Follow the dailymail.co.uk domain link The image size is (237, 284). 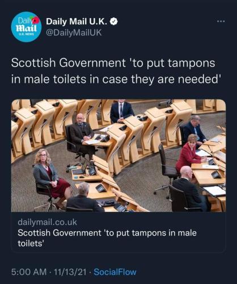pos(47,222)
